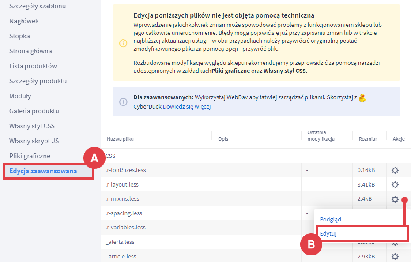Click the Rozmiar column header
Viewport: 411px width, 262px height.
tap(367, 139)
